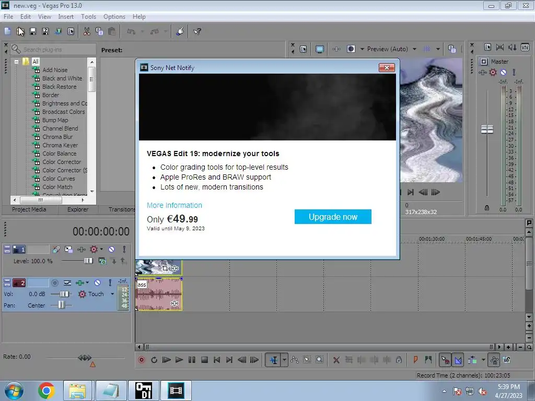Open the Project Video Properties icon in the preview panel
535x401 pixels.
tap(303, 49)
